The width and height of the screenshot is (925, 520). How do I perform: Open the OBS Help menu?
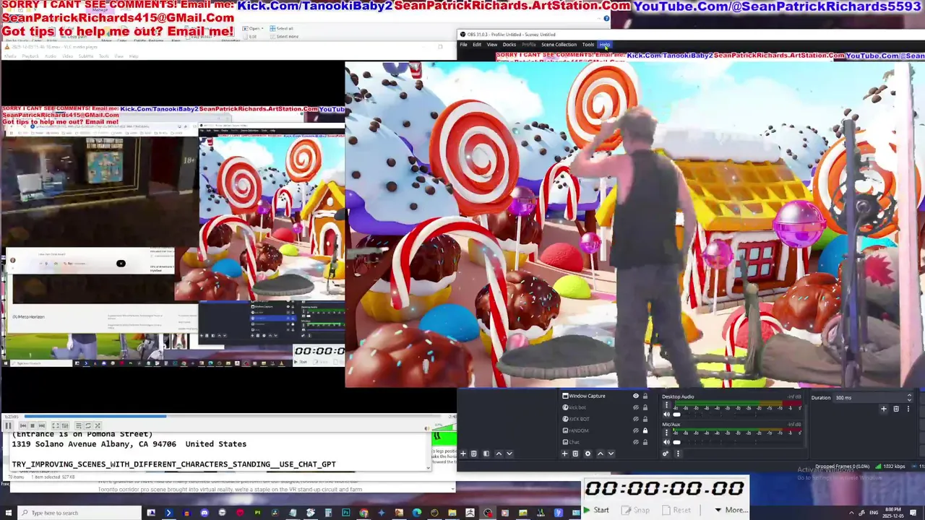pos(605,45)
